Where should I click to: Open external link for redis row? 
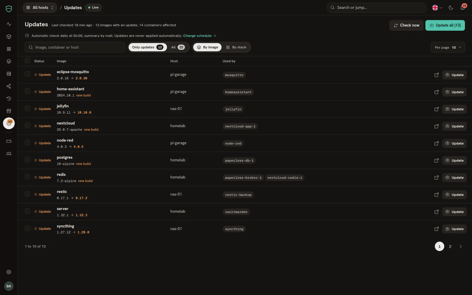pos(437,178)
